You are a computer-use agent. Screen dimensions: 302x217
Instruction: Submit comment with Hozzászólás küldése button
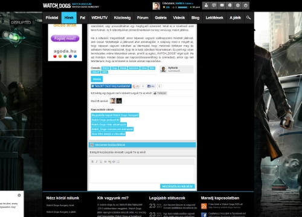coord(178,186)
